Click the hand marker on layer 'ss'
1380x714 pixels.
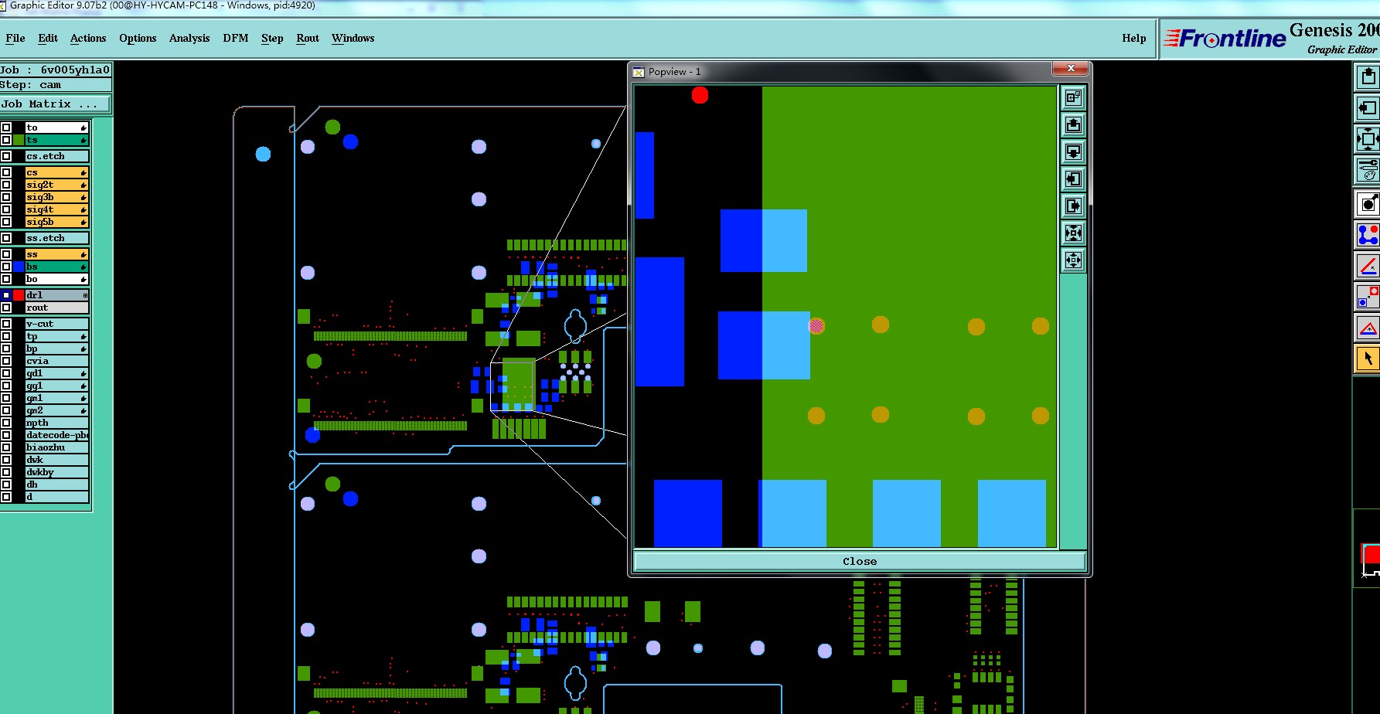(x=83, y=254)
